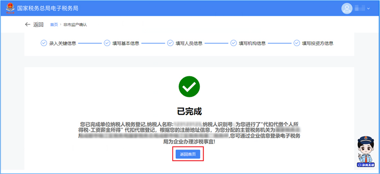
Task: Click the checkmark icon for 填写机构信息
Action: [233, 43]
